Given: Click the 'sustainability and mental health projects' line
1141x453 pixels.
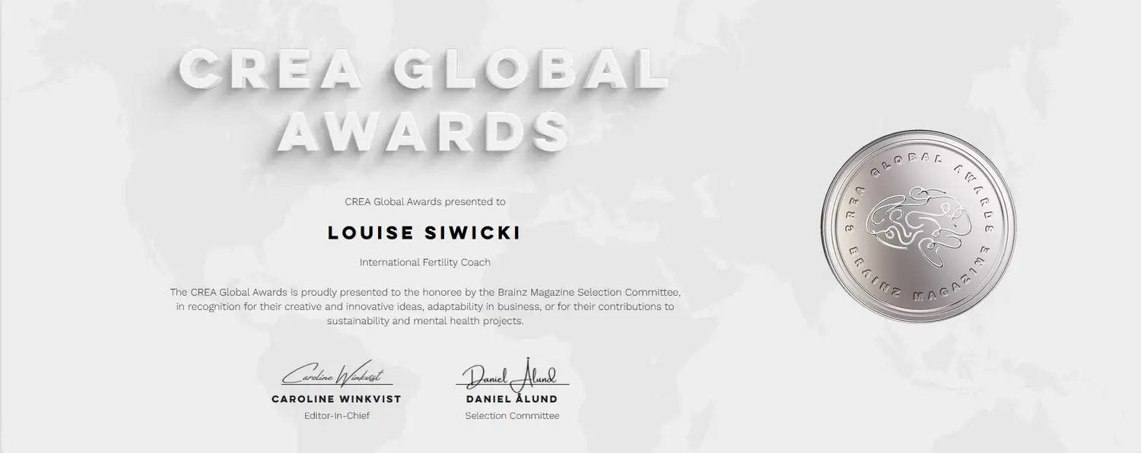Looking at the screenshot, I should pos(424,322).
